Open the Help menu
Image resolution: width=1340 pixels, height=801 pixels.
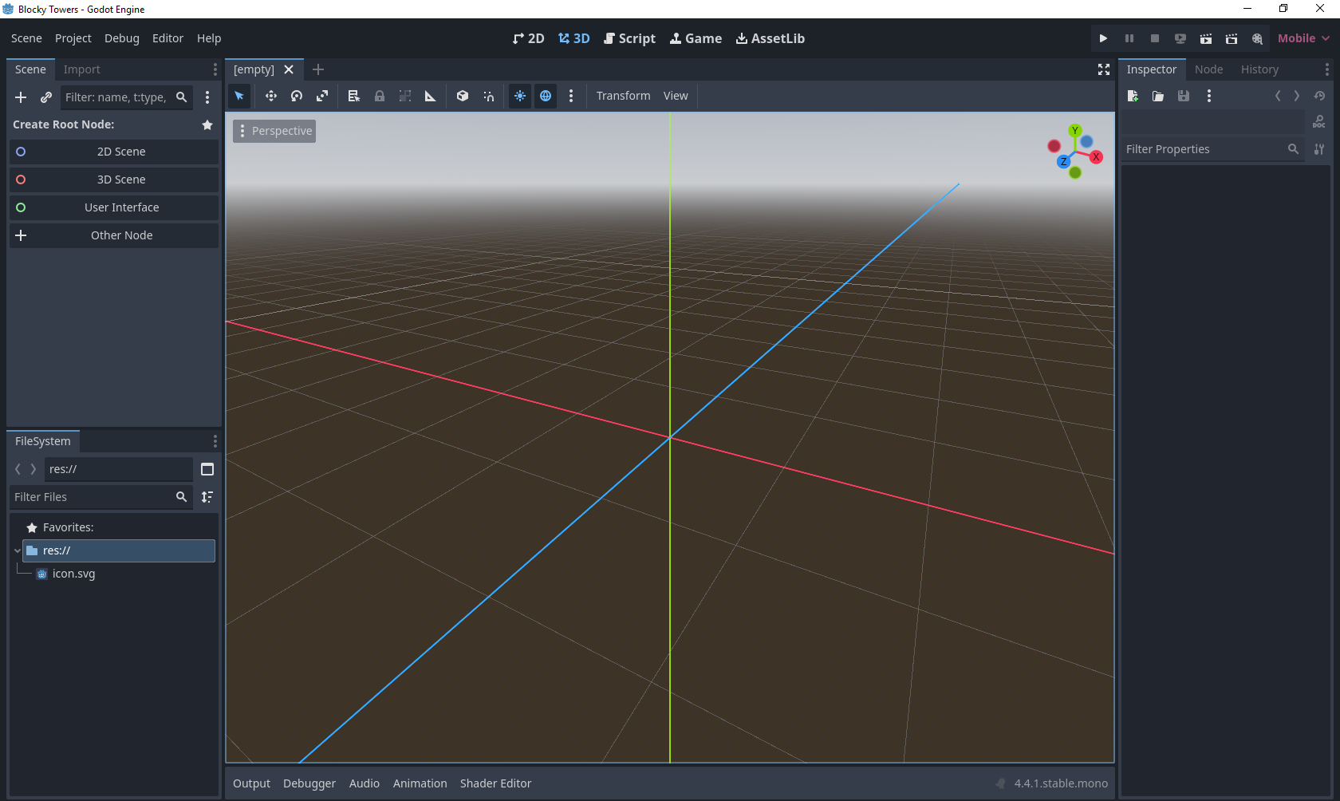(x=209, y=38)
